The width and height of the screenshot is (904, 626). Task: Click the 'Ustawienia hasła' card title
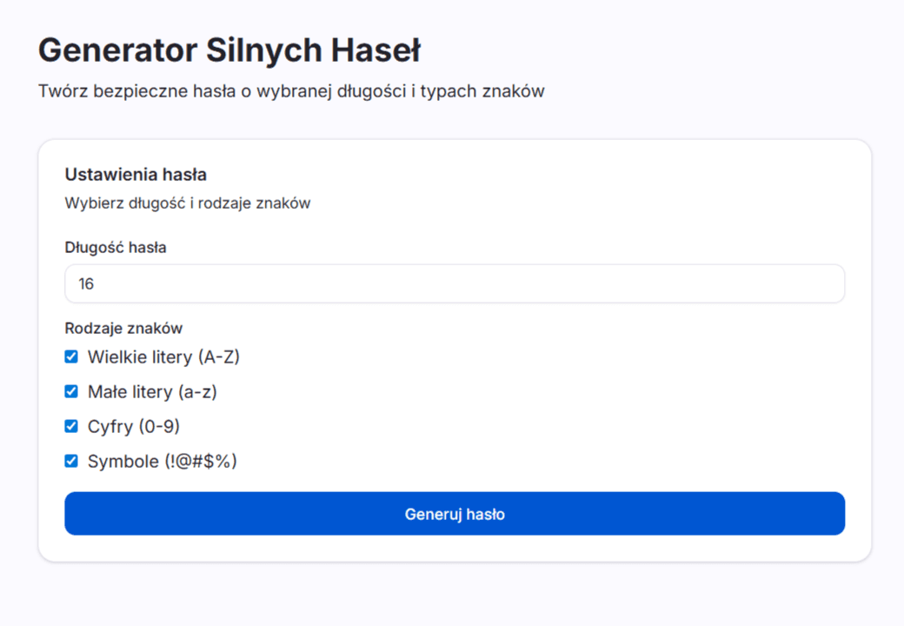coord(136,174)
